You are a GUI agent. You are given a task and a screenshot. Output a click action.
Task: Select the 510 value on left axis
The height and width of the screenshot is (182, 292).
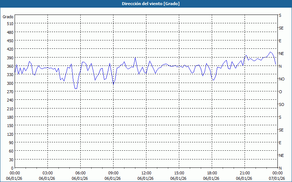9,24
